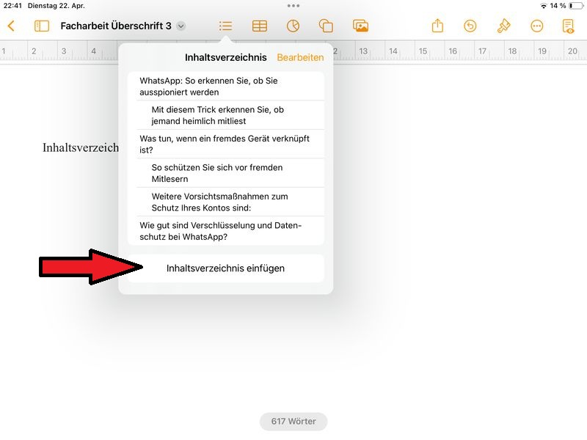Open the media/photo insert icon

click(x=360, y=26)
